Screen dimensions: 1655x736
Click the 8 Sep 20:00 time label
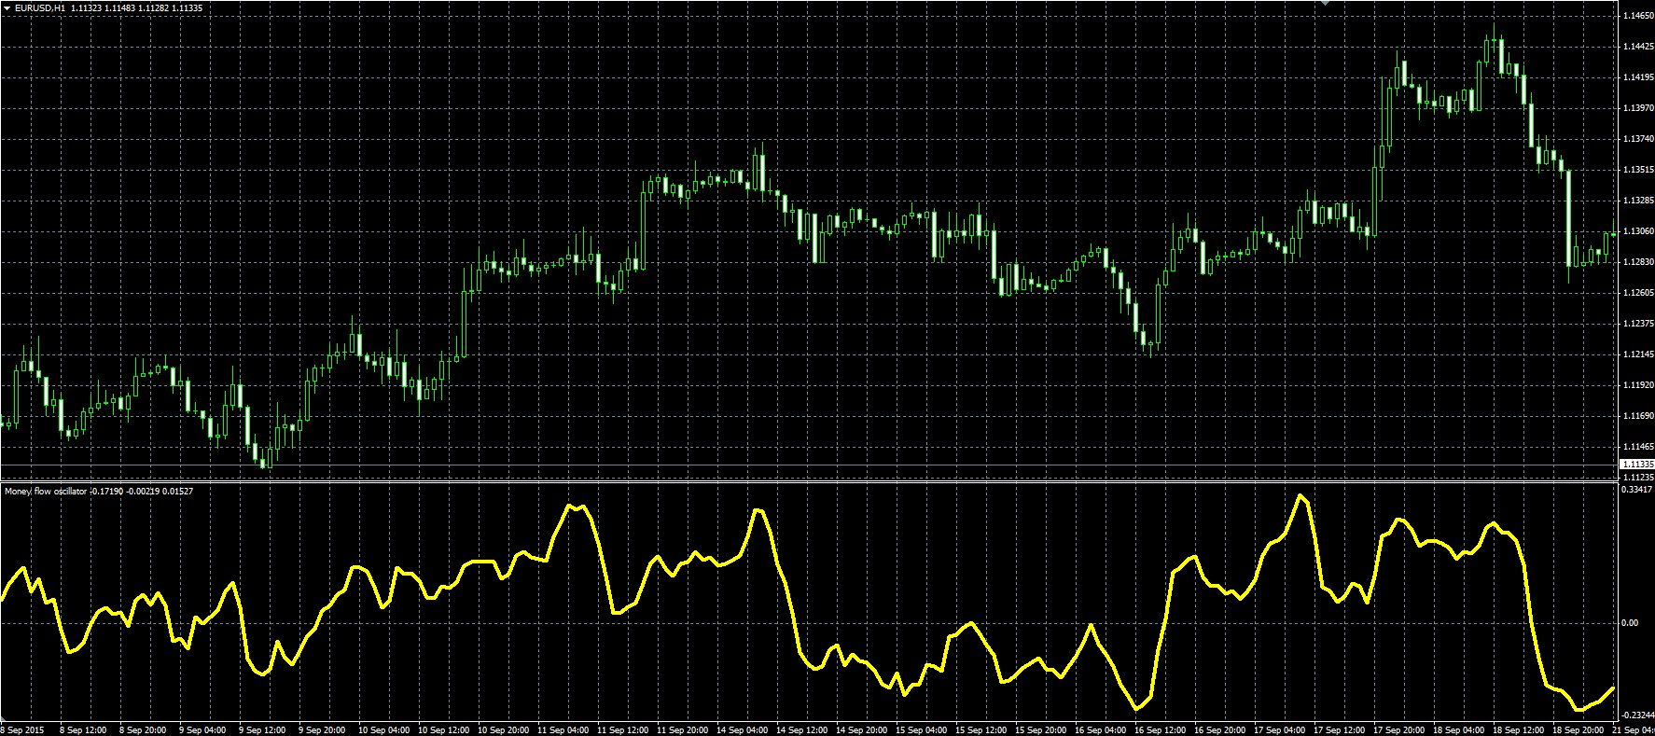[143, 730]
